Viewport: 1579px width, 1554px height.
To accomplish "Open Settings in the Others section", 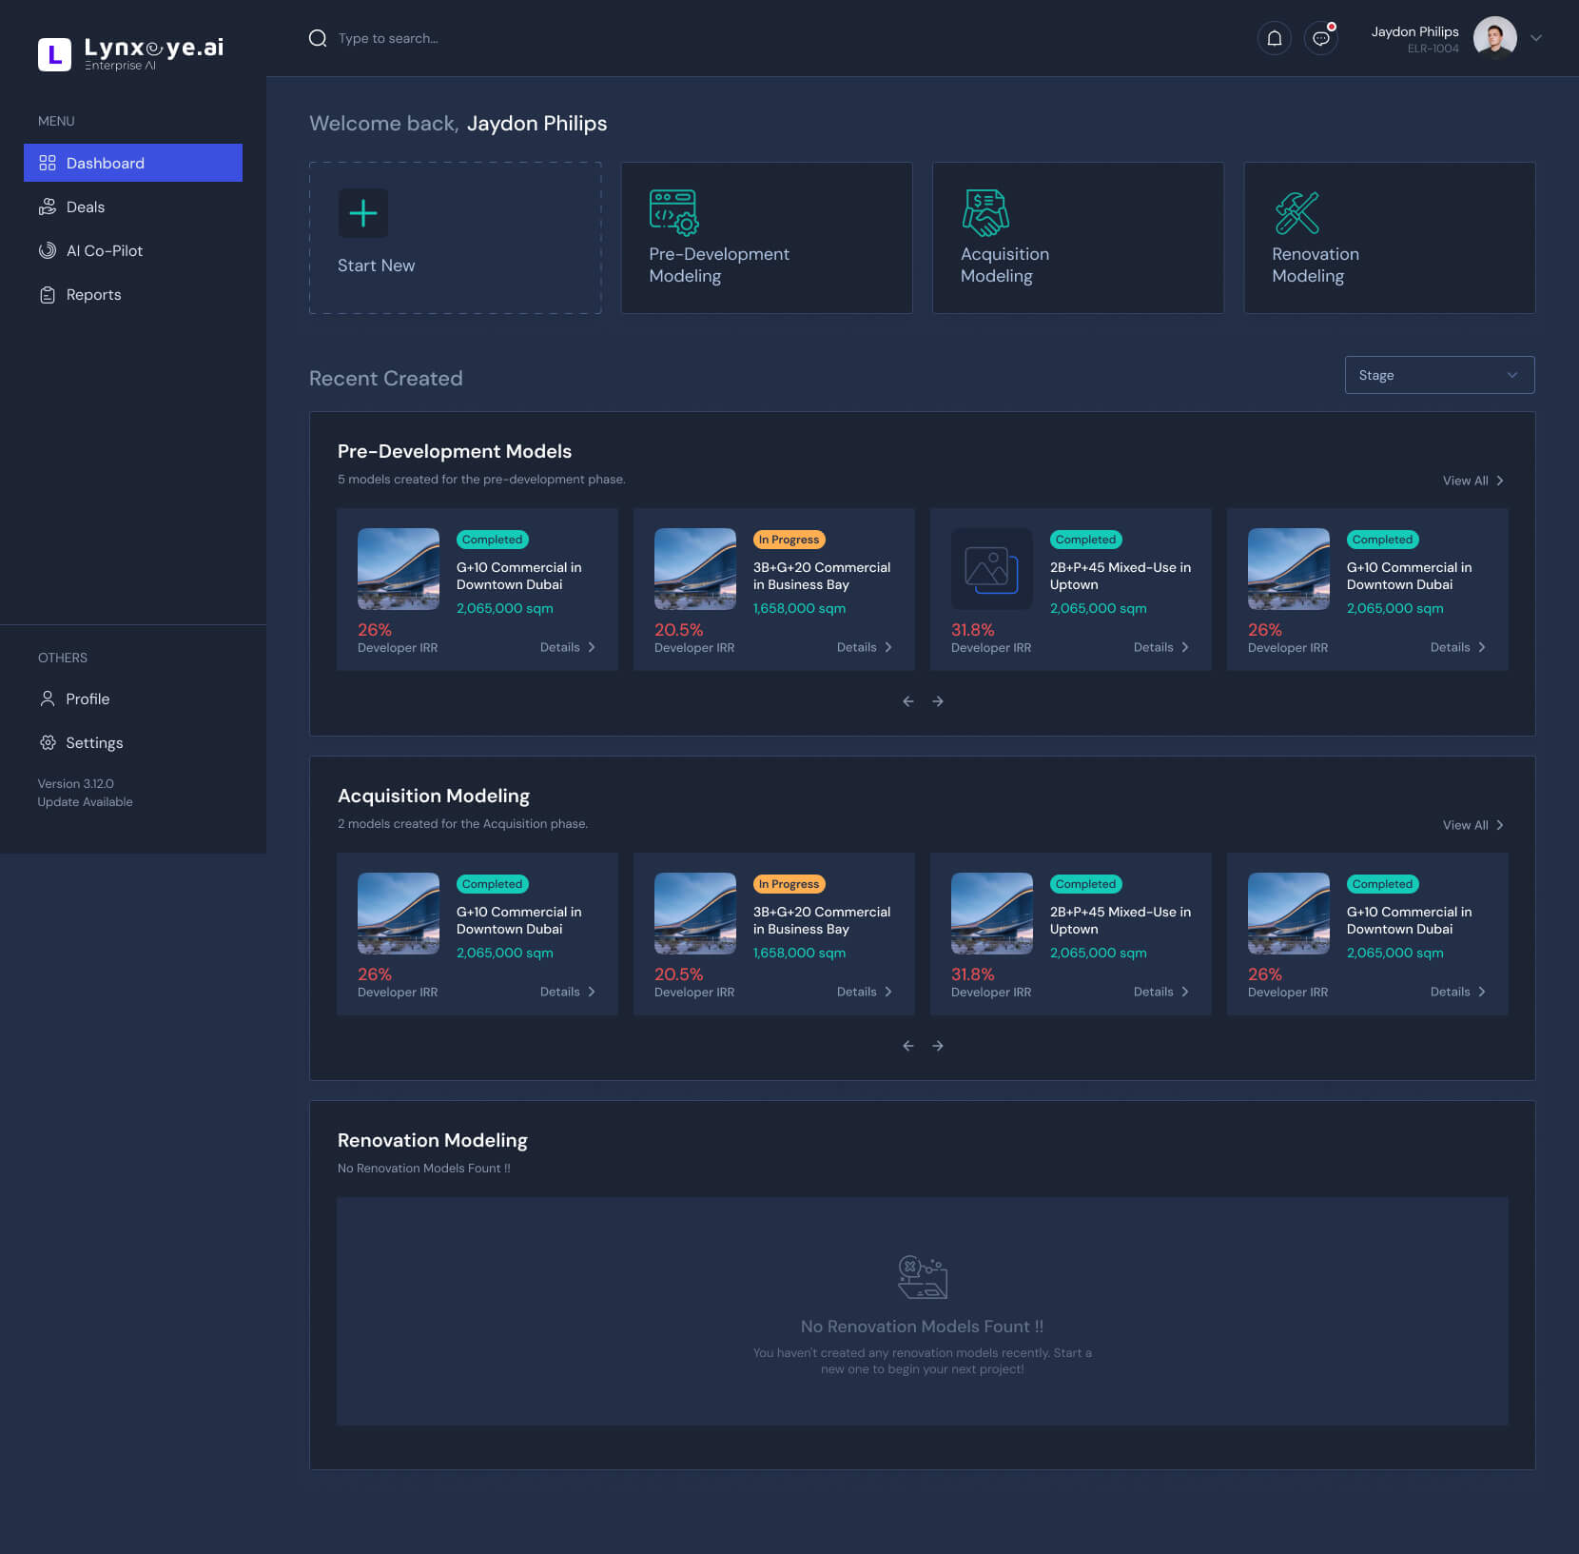I will coord(93,742).
